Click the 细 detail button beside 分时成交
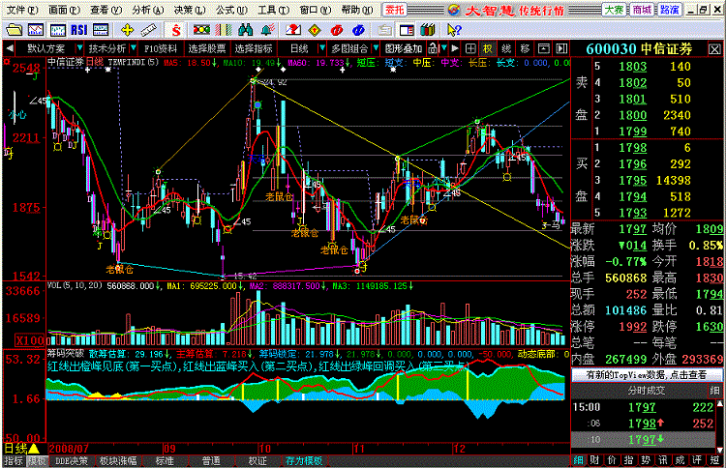726x468 pixels. (x=715, y=391)
